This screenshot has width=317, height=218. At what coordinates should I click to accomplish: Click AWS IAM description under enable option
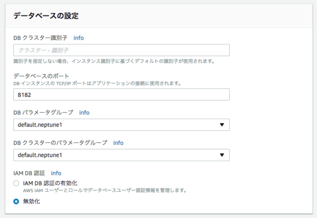pos(105,190)
